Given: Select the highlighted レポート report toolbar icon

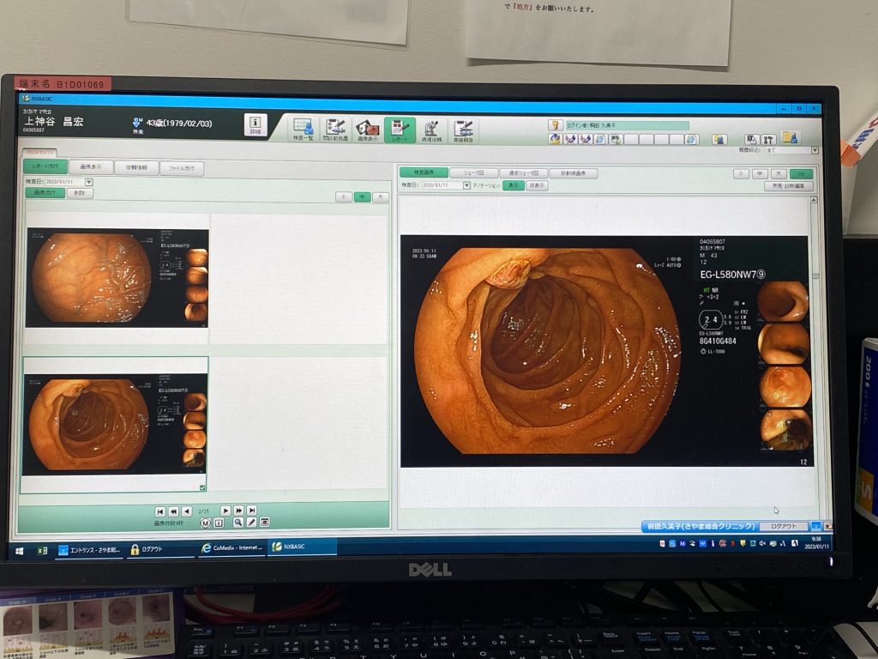Looking at the screenshot, I should 400,130.
